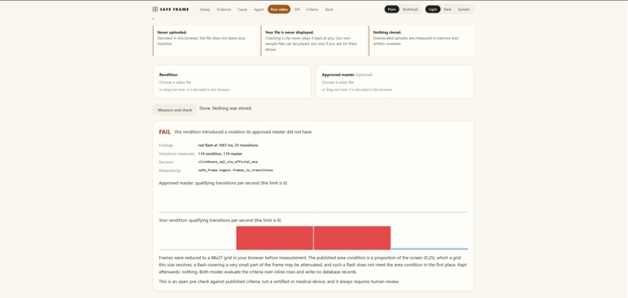Screen dimensions: 628x298
Task: Click 'or drag one here' under Approved master
Action: (x=358, y=90)
